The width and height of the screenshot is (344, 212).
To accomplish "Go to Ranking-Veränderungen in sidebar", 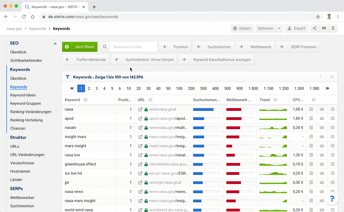I will click(30, 112).
